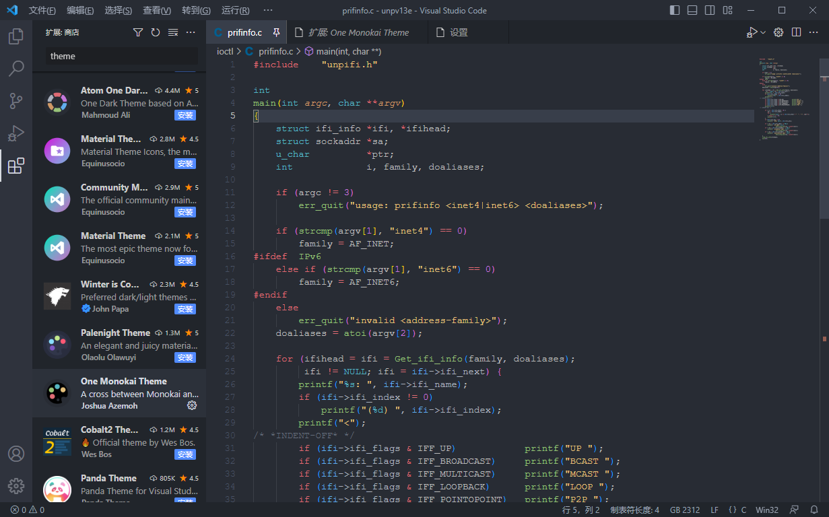Open the run options dropdown arrow

(763, 32)
